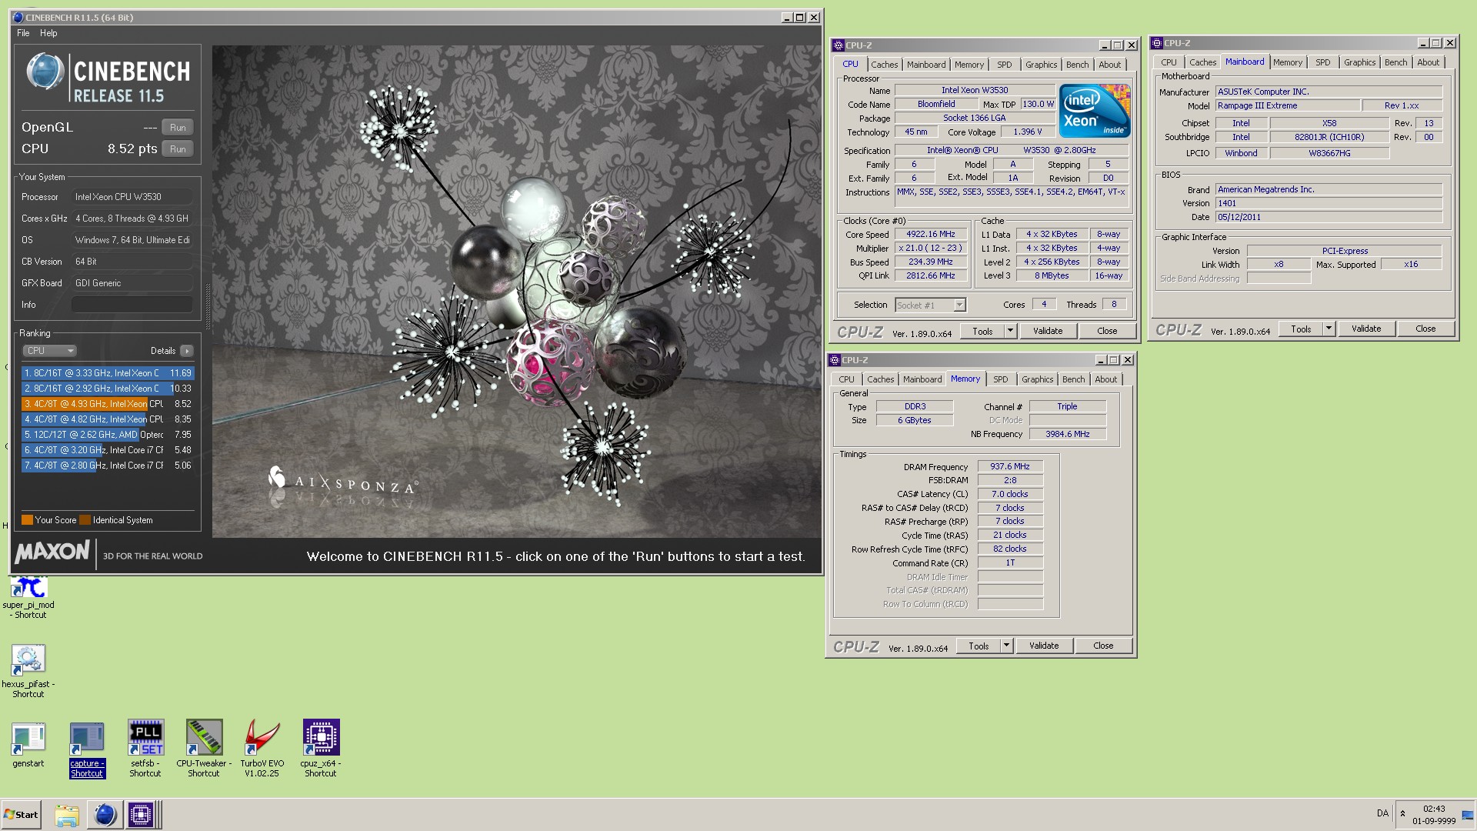This screenshot has height=831, width=1477.
Task: Click Tools button in CPU tab window
Action: click(982, 332)
